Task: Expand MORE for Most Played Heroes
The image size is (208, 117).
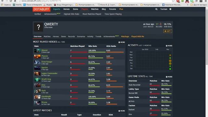Action: (122, 42)
